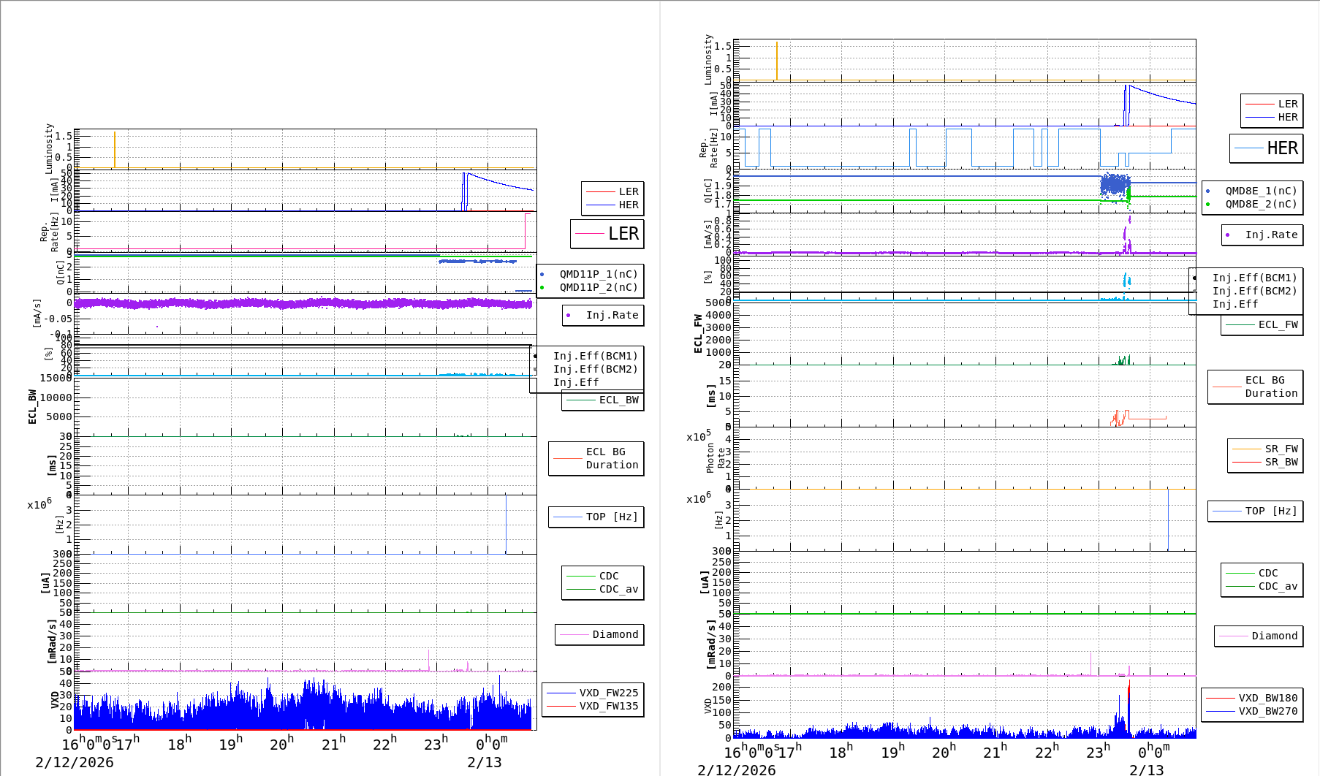Screen dimensions: 1320x776
Task: Click the red SR_BW legend line
Action: [x=1247, y=463]
